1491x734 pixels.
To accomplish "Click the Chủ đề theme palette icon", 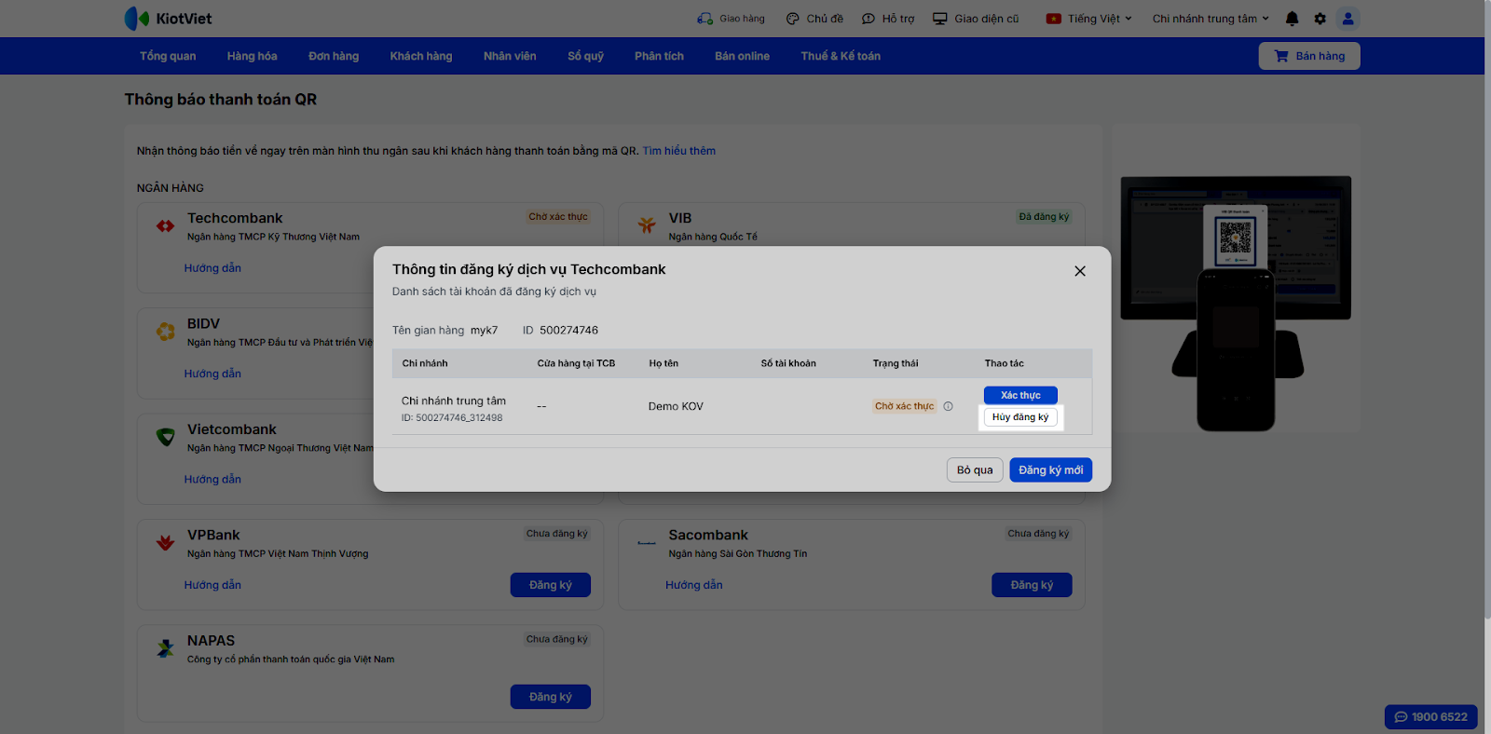I will (x=793, y=19).
